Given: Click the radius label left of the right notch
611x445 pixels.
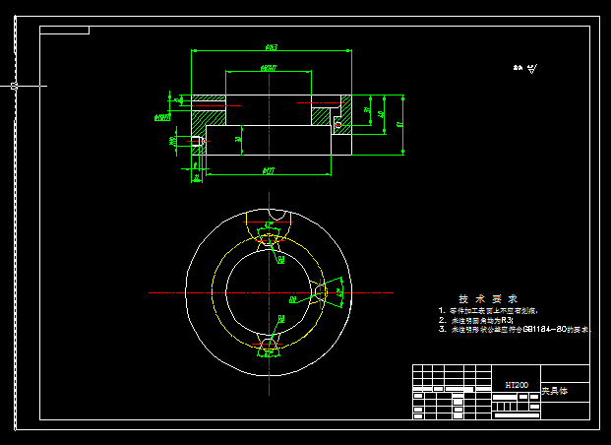Looking at the screenshot, I should coord(293,299).
